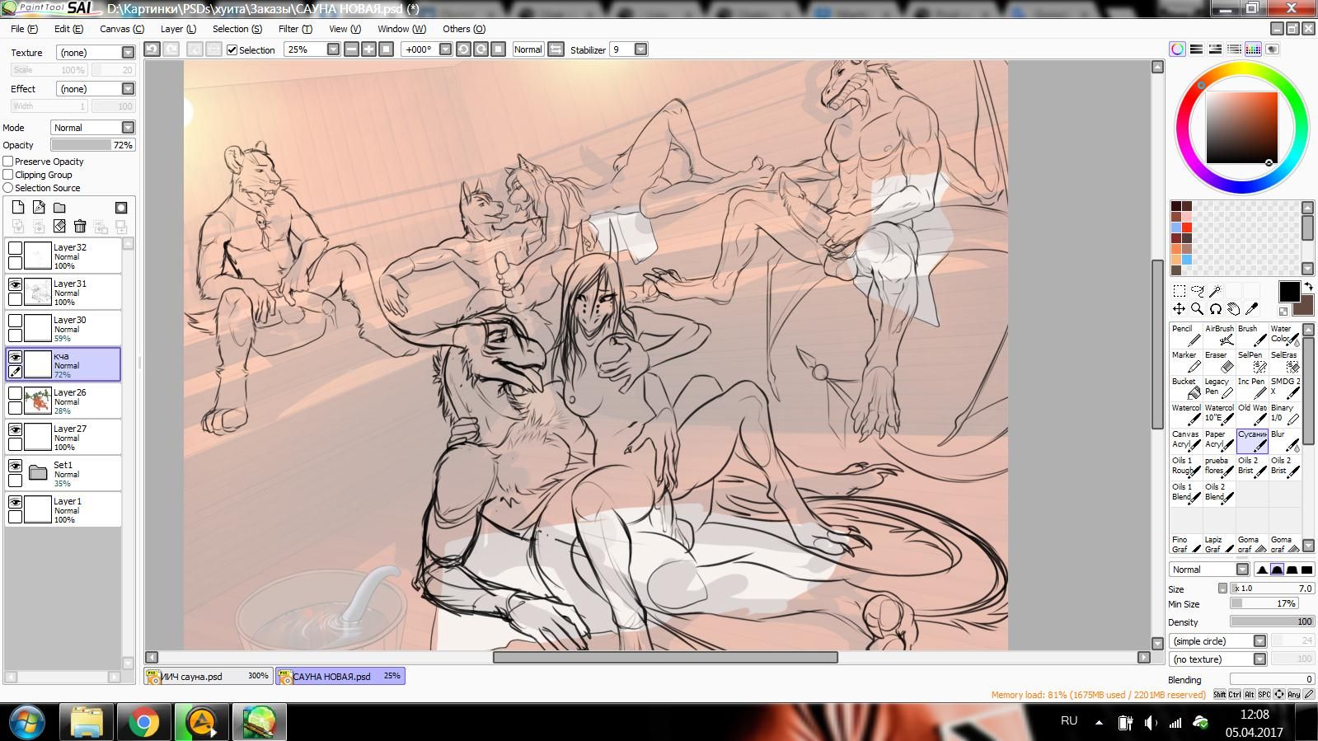This screenshot has height=741, width=1318.
Task: Click the black foreground color swatch
Action: (x=1289, y=291)
